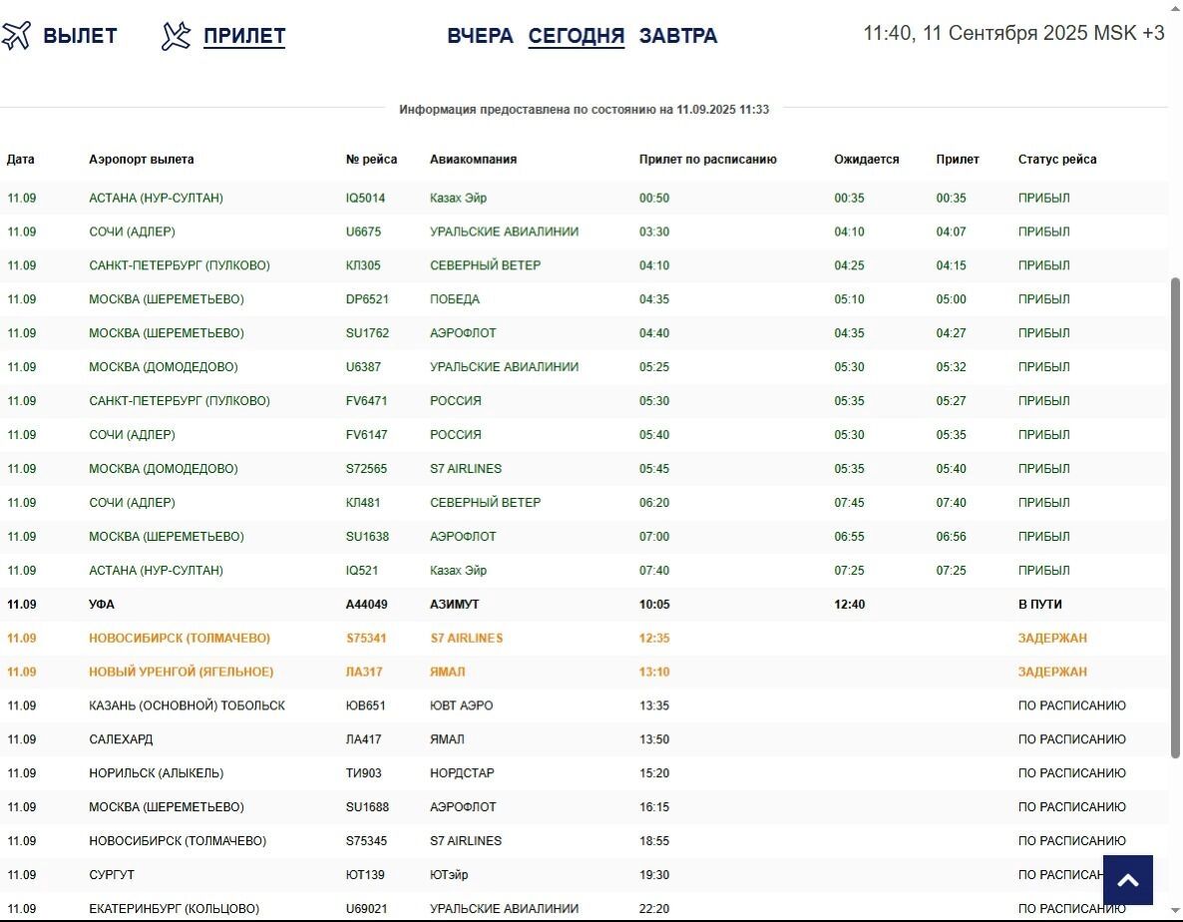Image resolution: width=1183 pixels, height=922 pixels.
Task: Switch to the ПРИЛЕТ arrivals tab
Action: [x=244, y=36]
